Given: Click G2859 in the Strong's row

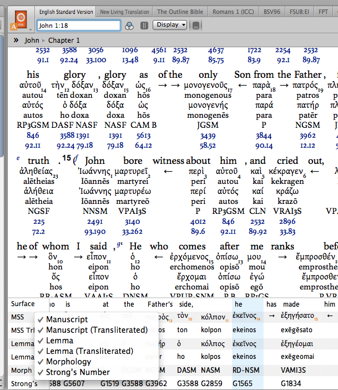Looking at the screenshot, I should [211, 383].
